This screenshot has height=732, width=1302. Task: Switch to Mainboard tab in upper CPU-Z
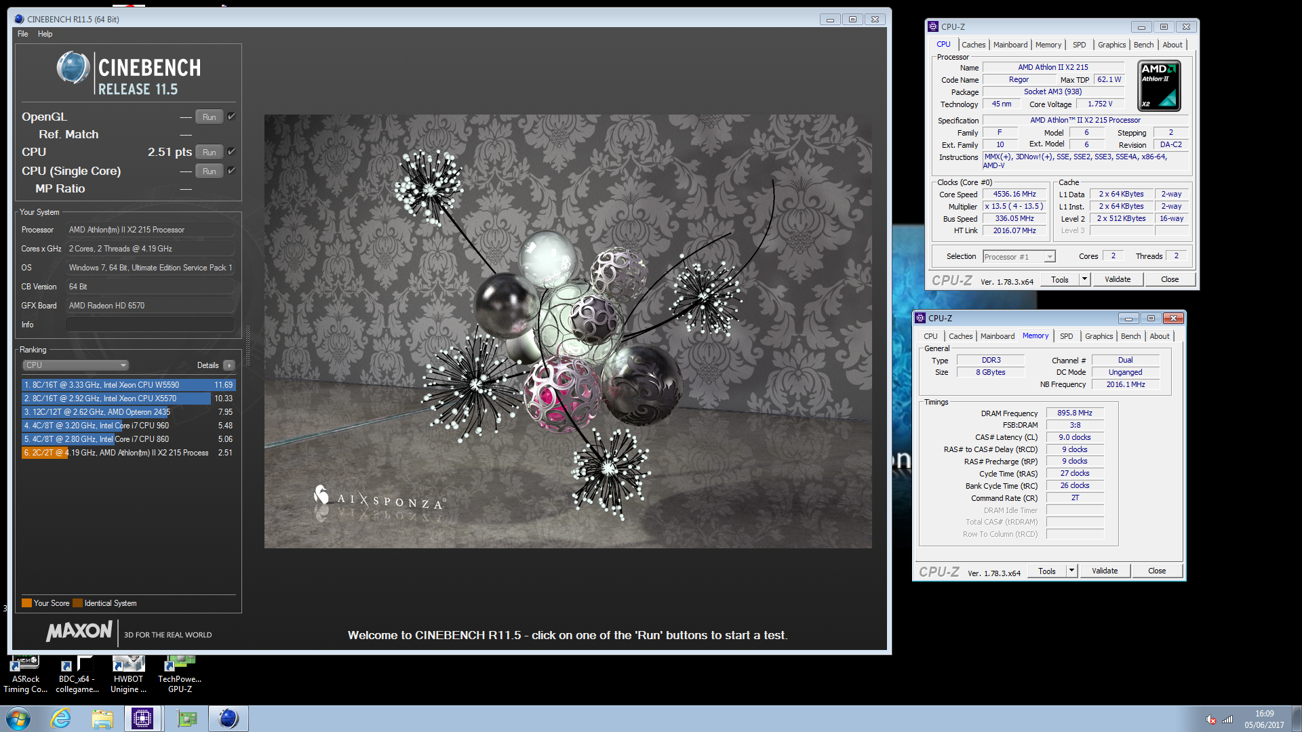(x=1010, y=45)
